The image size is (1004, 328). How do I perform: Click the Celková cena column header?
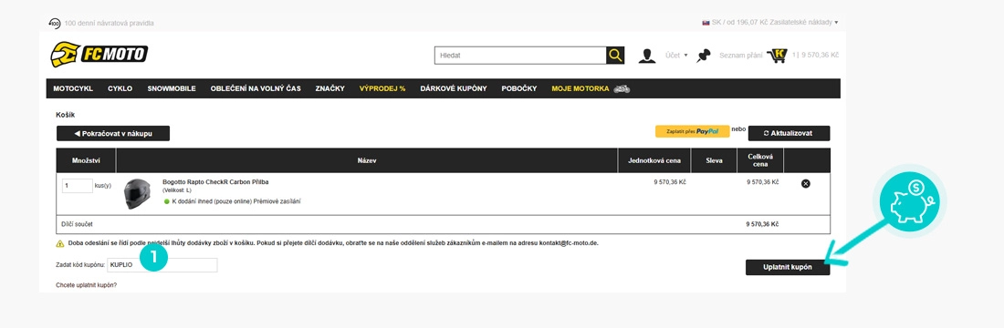pos(760,160)
